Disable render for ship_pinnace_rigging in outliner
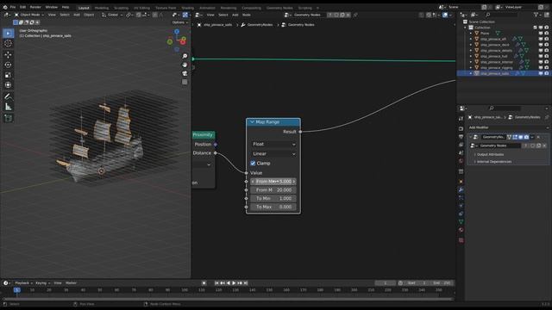Screen dimensions: 552x310 [x=547, y=67]
